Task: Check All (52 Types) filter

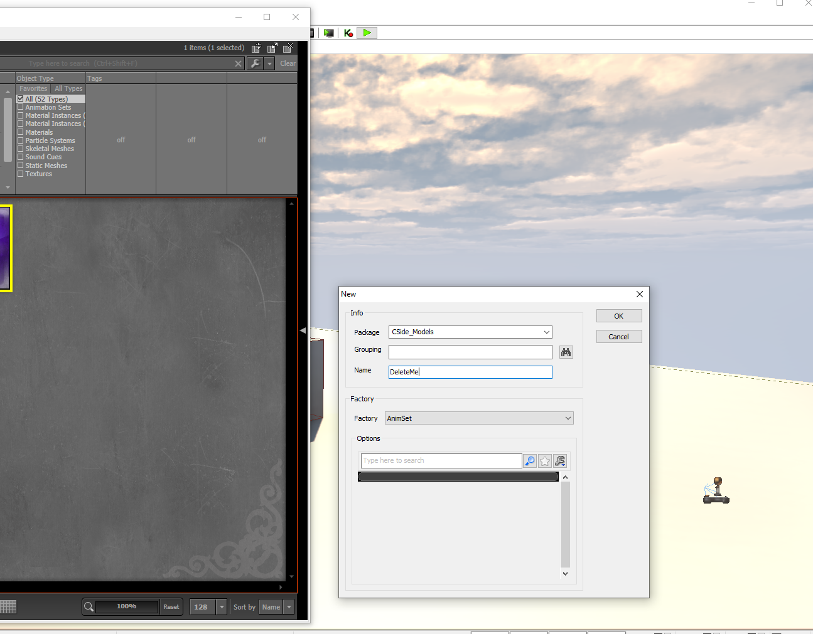Action: point(21,99)
